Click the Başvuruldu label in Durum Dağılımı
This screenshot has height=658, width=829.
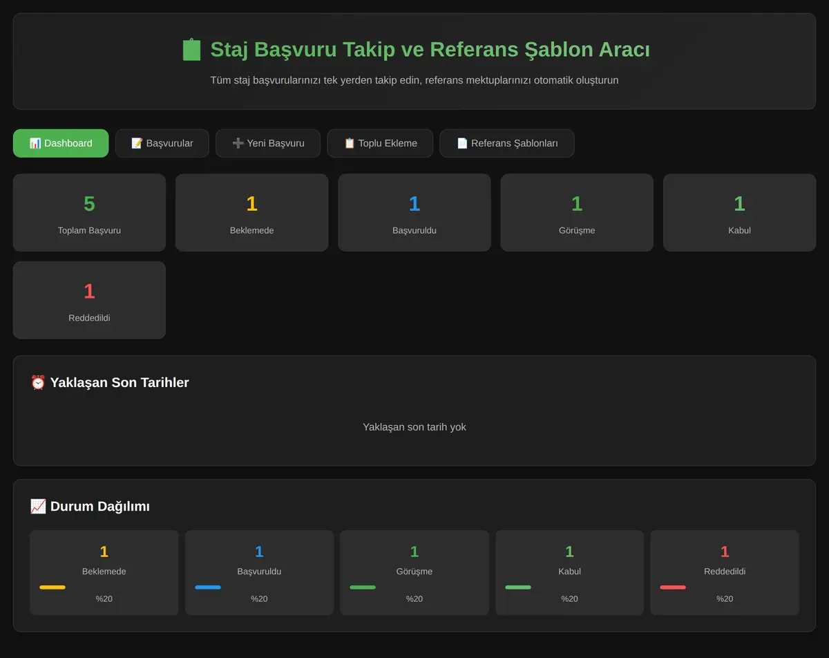259,572
